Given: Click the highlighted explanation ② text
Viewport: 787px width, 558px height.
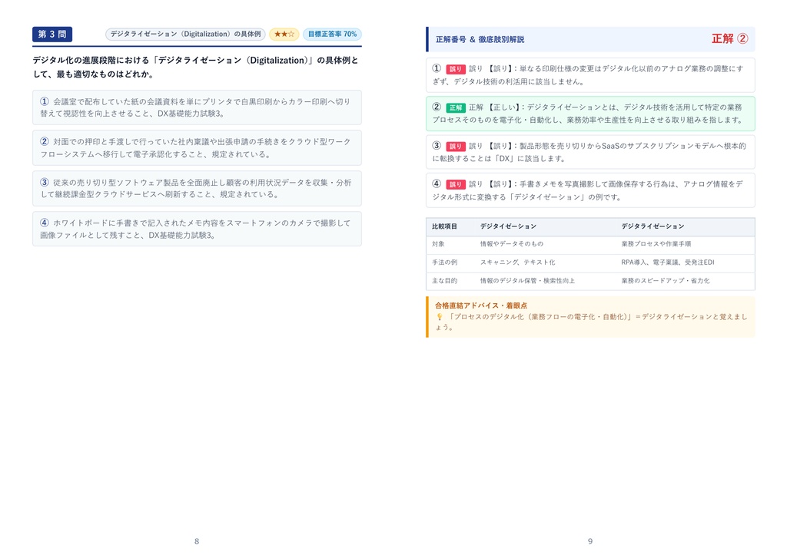Looking at the screenshot, I should tap(588, 114).
